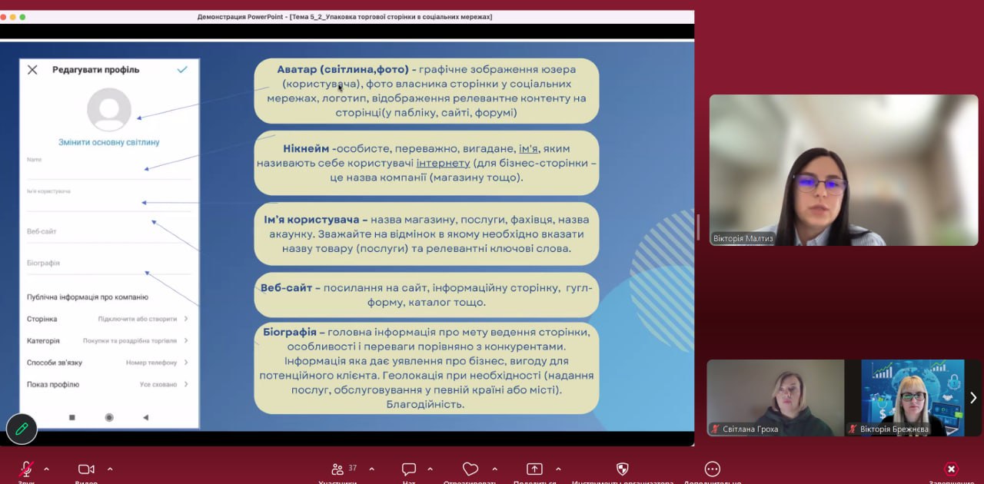The image size is (984, 484).
Task: Open host tools shield icon
Action: pyautogui.click(x=623, y=469)
